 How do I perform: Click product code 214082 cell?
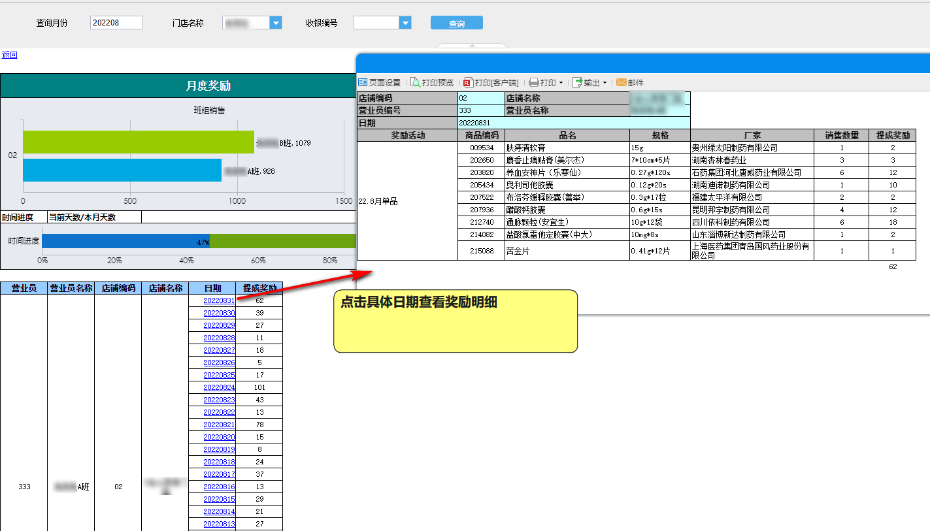482,234
